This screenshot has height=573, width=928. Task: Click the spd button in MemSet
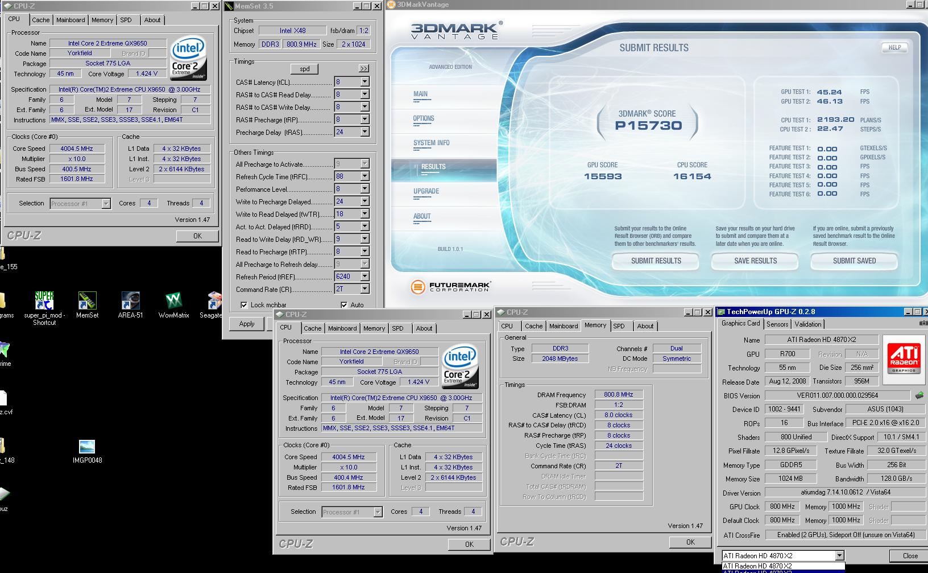pos(304,69)
